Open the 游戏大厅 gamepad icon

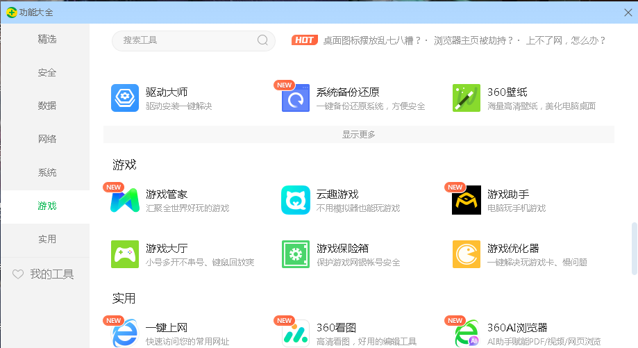[x=125, y=254]
